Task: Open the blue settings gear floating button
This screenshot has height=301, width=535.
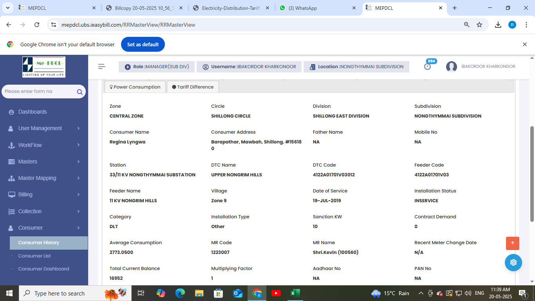Action: coord(513,263)
